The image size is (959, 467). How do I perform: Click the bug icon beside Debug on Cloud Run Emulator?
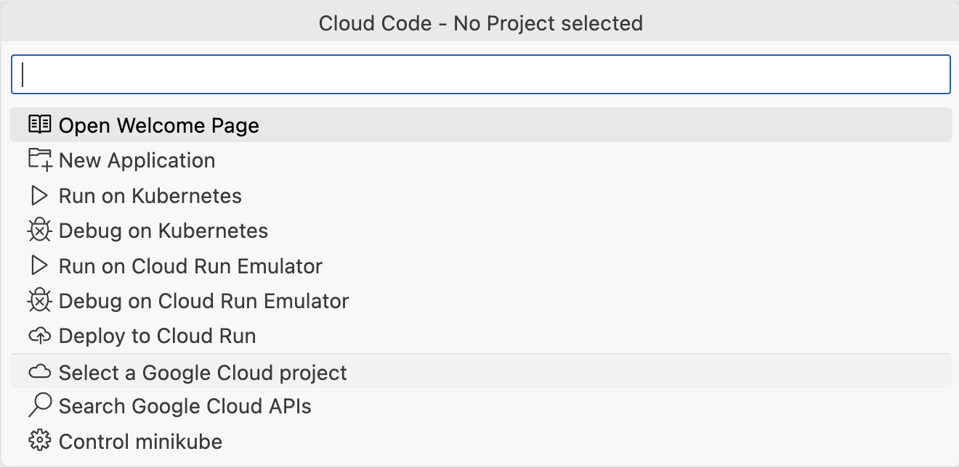(x=40, y=300)
